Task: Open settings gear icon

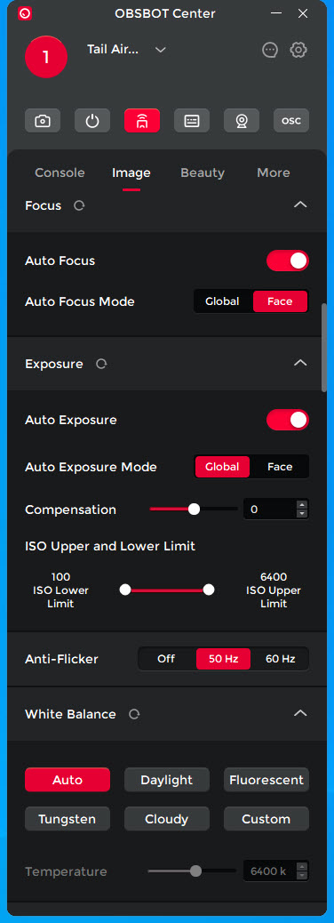Action: pyautogui.click(x=298, y=50)
